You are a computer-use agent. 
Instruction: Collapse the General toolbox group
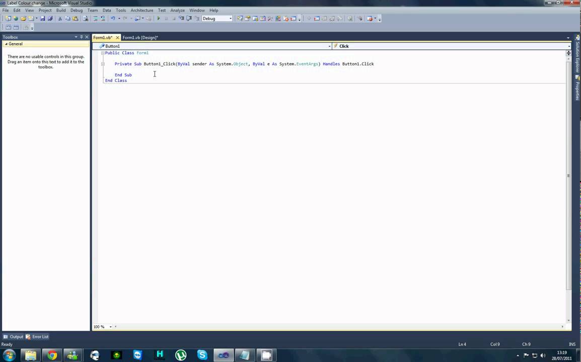(6, 44)
